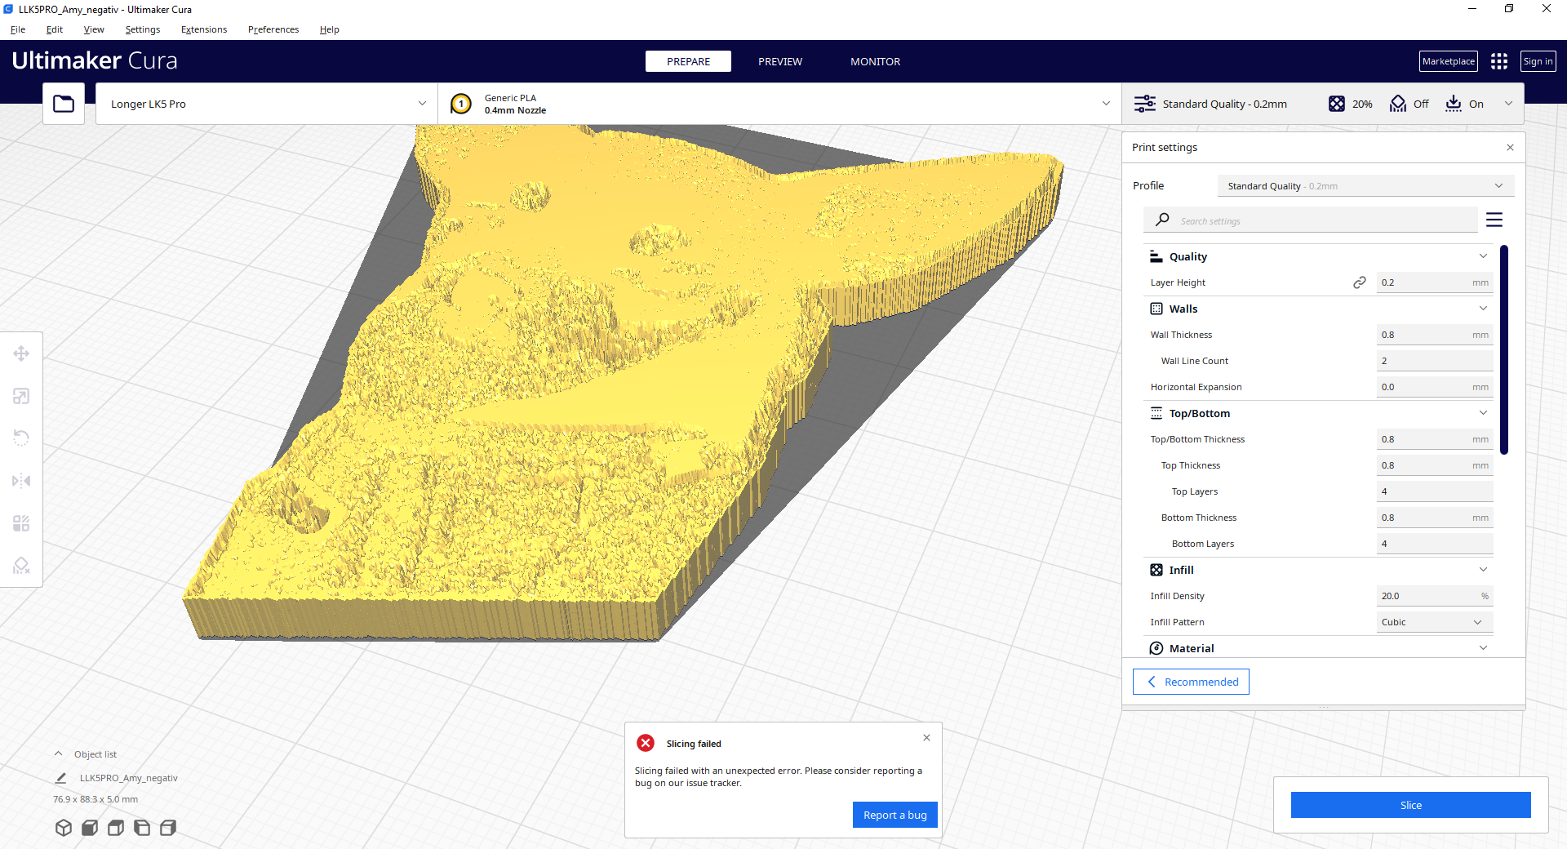Open the file load panel
The height and width of the screenshot is (849, 1567).
click(64, 103)
